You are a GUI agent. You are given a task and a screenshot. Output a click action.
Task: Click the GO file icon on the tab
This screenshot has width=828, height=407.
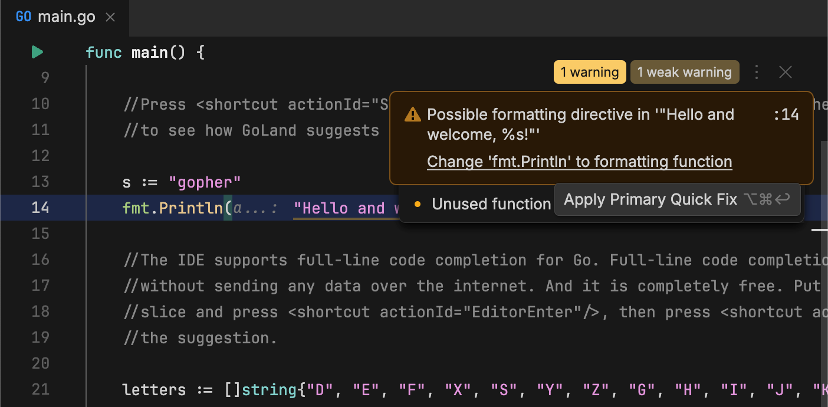point(24,17)
